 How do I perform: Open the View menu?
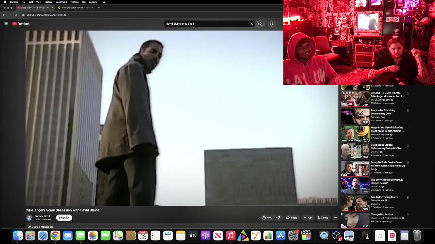39,2
